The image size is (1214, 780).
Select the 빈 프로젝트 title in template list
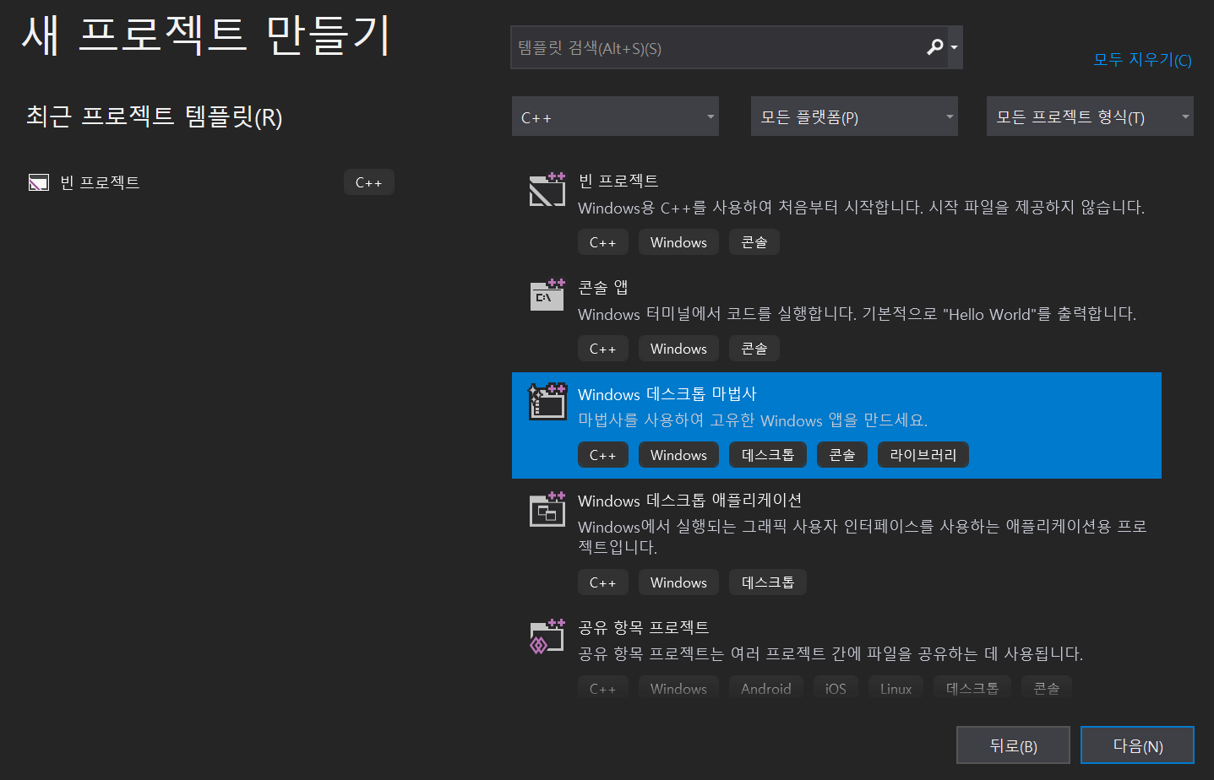(618, 181)
